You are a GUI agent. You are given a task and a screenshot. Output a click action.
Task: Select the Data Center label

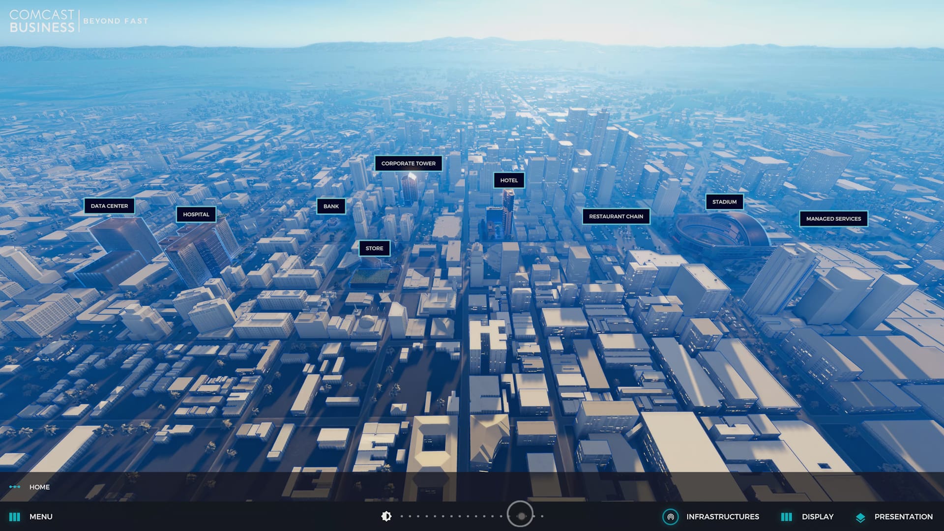coord(109,206)
